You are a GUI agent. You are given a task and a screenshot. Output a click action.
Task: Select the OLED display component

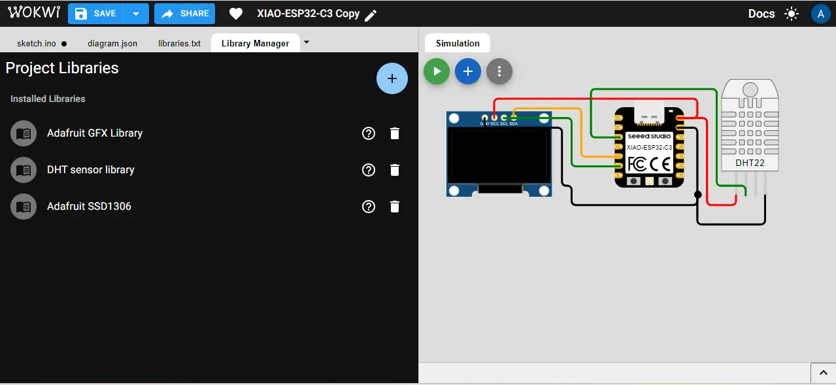point(499,154)
